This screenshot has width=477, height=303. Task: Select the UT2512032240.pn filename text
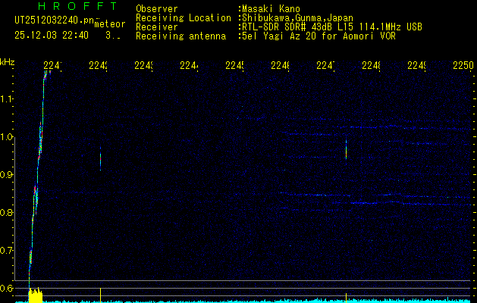coord(55,20)
